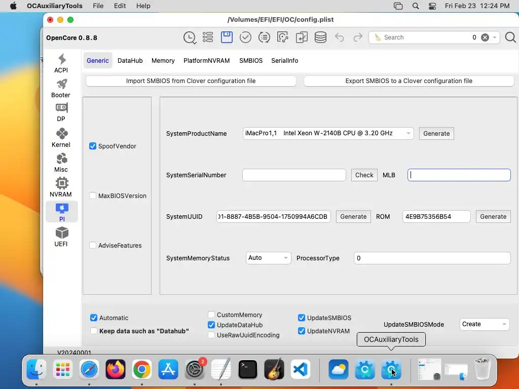The width and height of the screenshot is (519, 389).
Task: Click the circled list toolbar icon
Action: pos(264,37)
